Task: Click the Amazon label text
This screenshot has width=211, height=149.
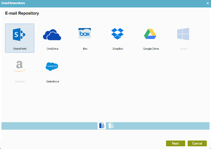Action: coord(20,82)
